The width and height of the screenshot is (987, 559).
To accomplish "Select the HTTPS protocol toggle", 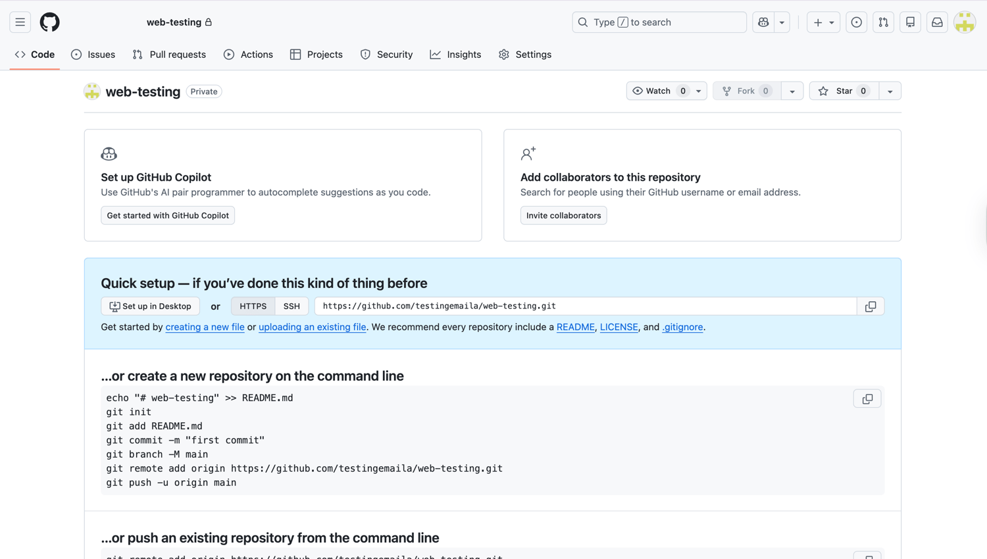I will pos(253,306).
